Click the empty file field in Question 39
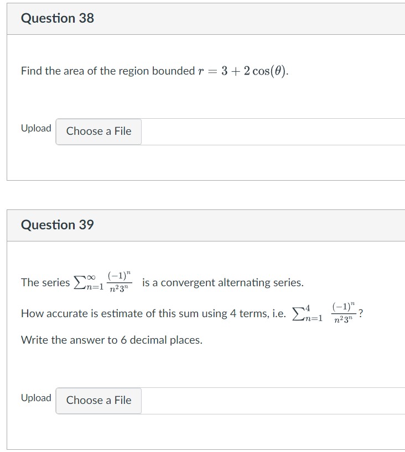The image size is (405, 452). (272, 401)
